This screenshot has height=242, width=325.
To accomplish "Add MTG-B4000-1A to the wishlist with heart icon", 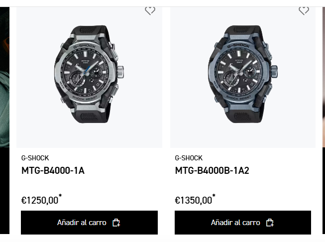I will pos(150,10).
